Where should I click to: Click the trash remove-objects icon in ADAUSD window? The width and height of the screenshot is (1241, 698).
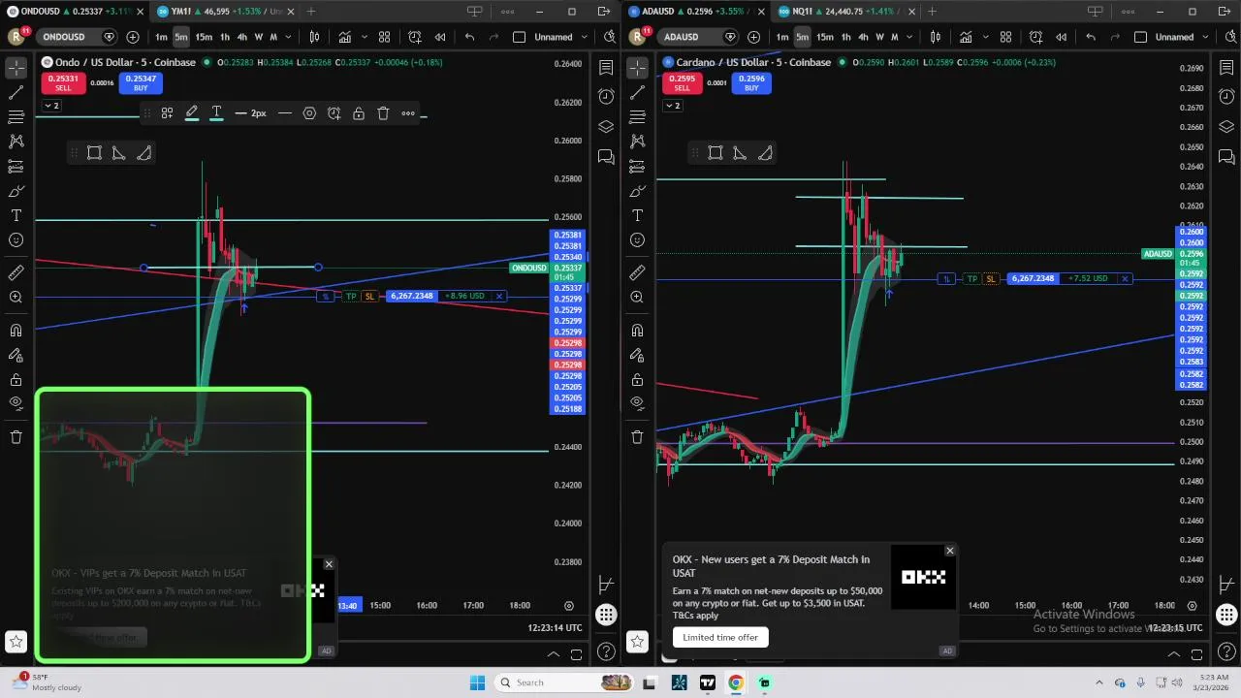[637, 437]
